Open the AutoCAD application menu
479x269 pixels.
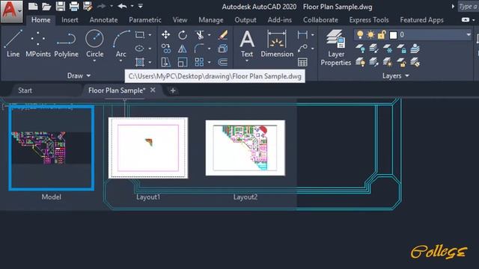click(11, 11)
